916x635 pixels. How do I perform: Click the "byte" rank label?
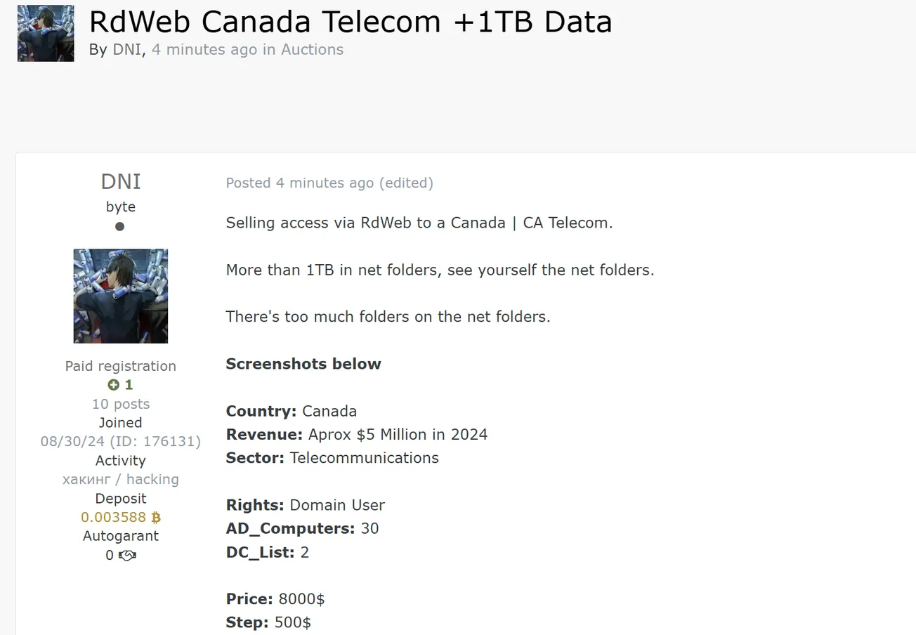point(121,207)
